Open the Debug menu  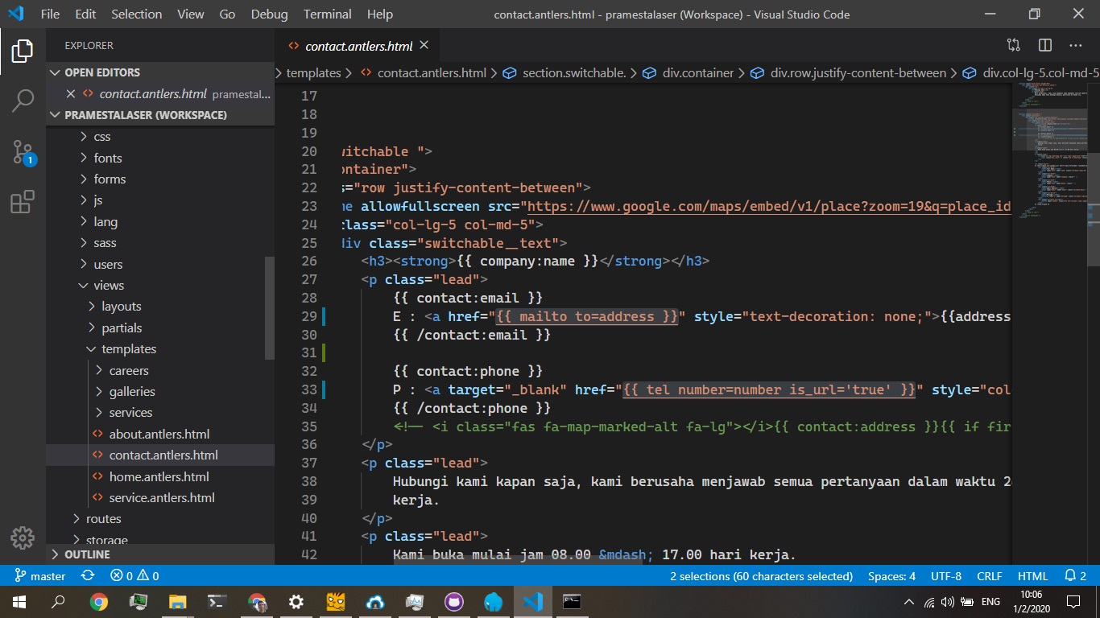(x=269, y=14)
